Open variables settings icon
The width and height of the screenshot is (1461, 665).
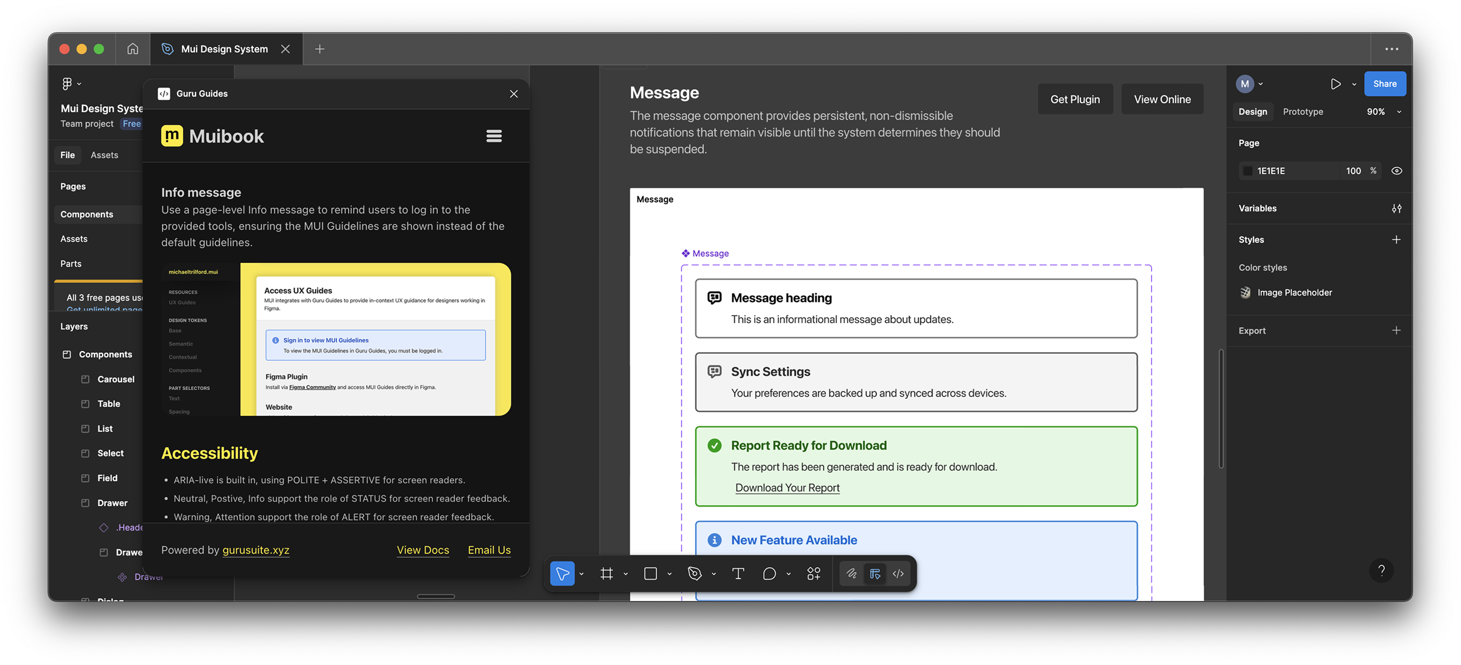[1396, 208]
